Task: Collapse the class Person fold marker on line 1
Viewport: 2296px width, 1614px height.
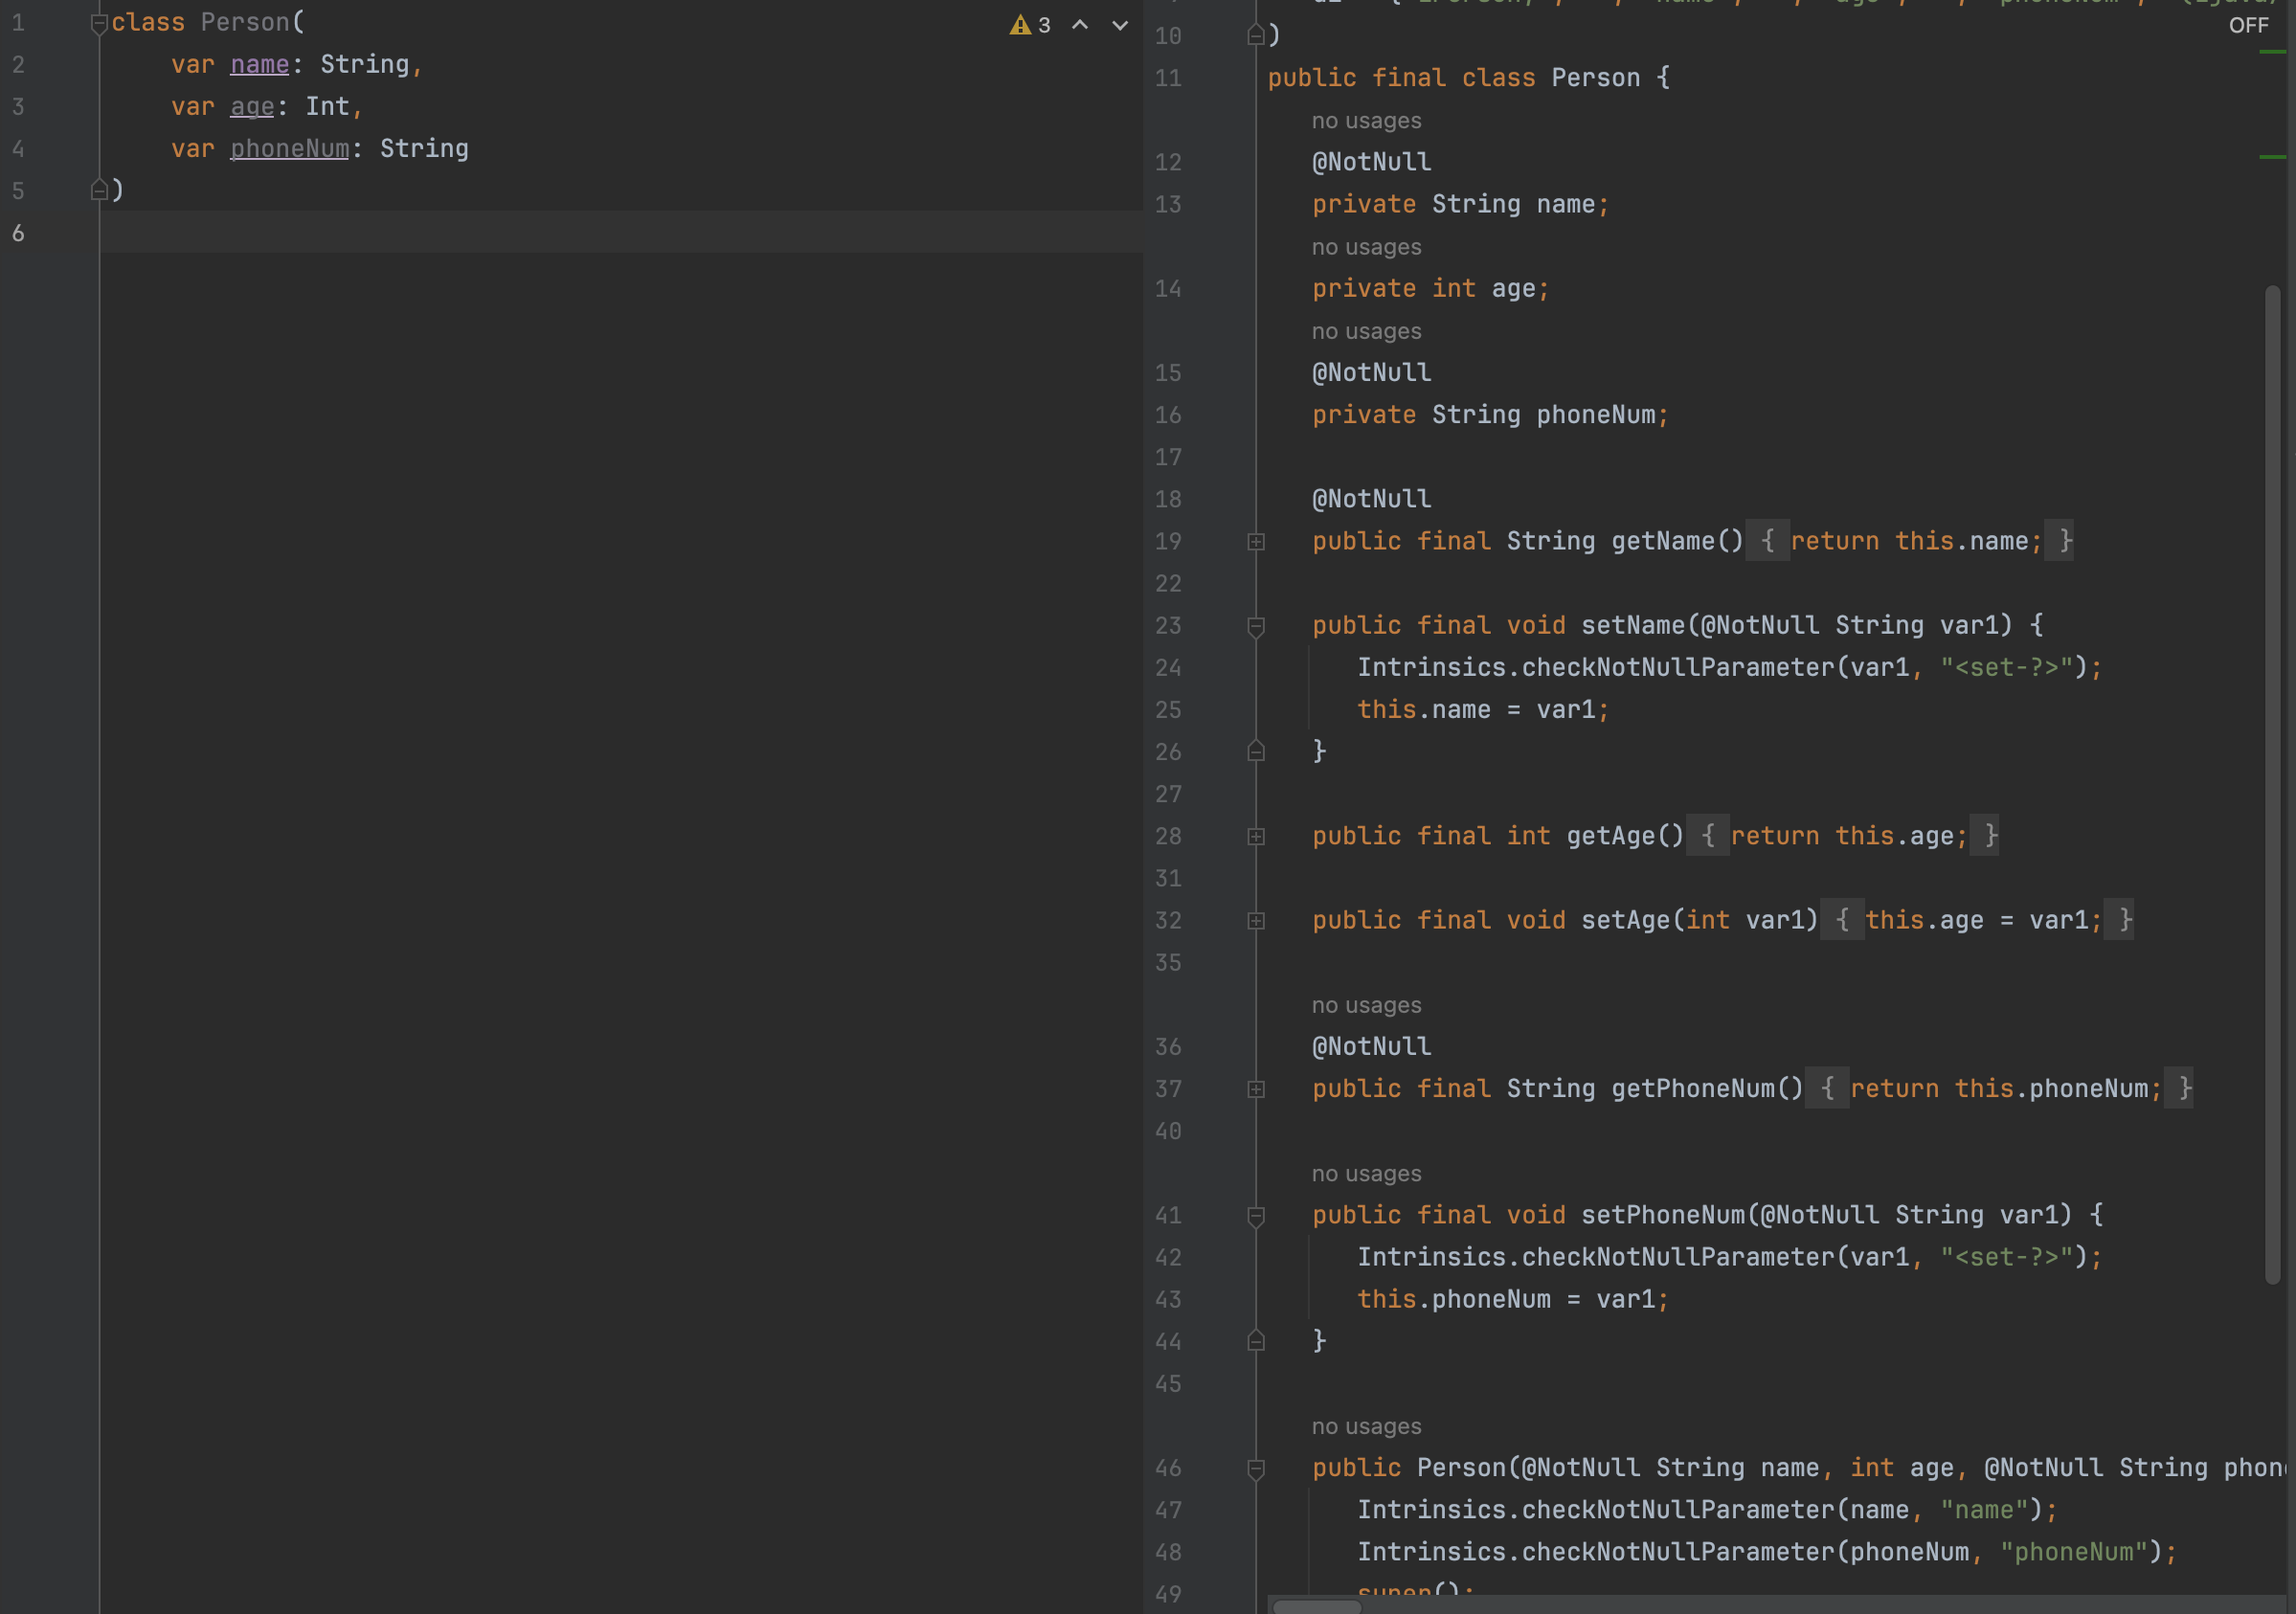Action: 98,24
